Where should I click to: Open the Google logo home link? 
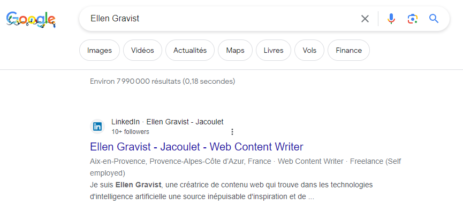pyautogui.click(x=31, y=20)
